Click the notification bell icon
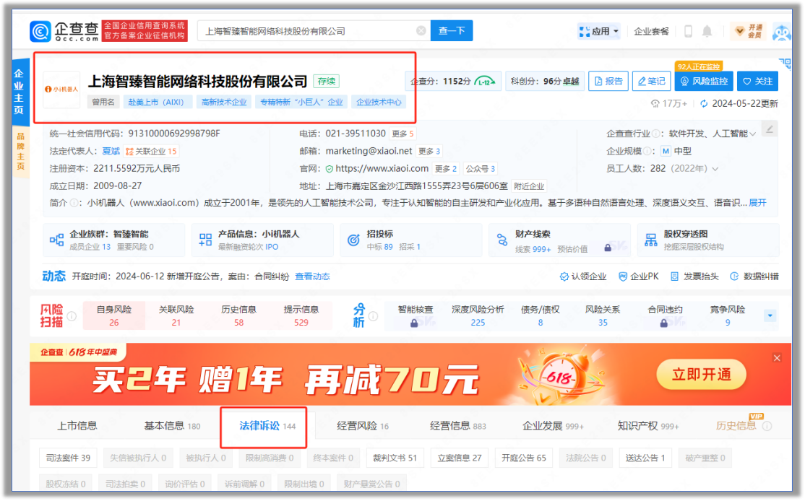 [x=707, y=31]
